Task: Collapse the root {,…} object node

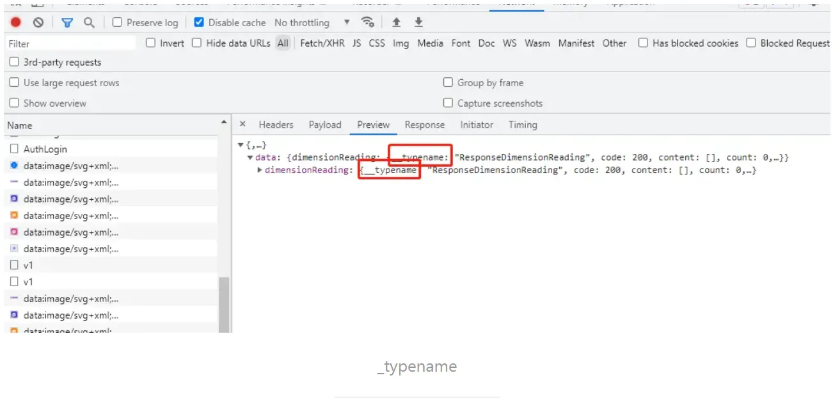Action: pyautogui.click(x=241, y=146)
